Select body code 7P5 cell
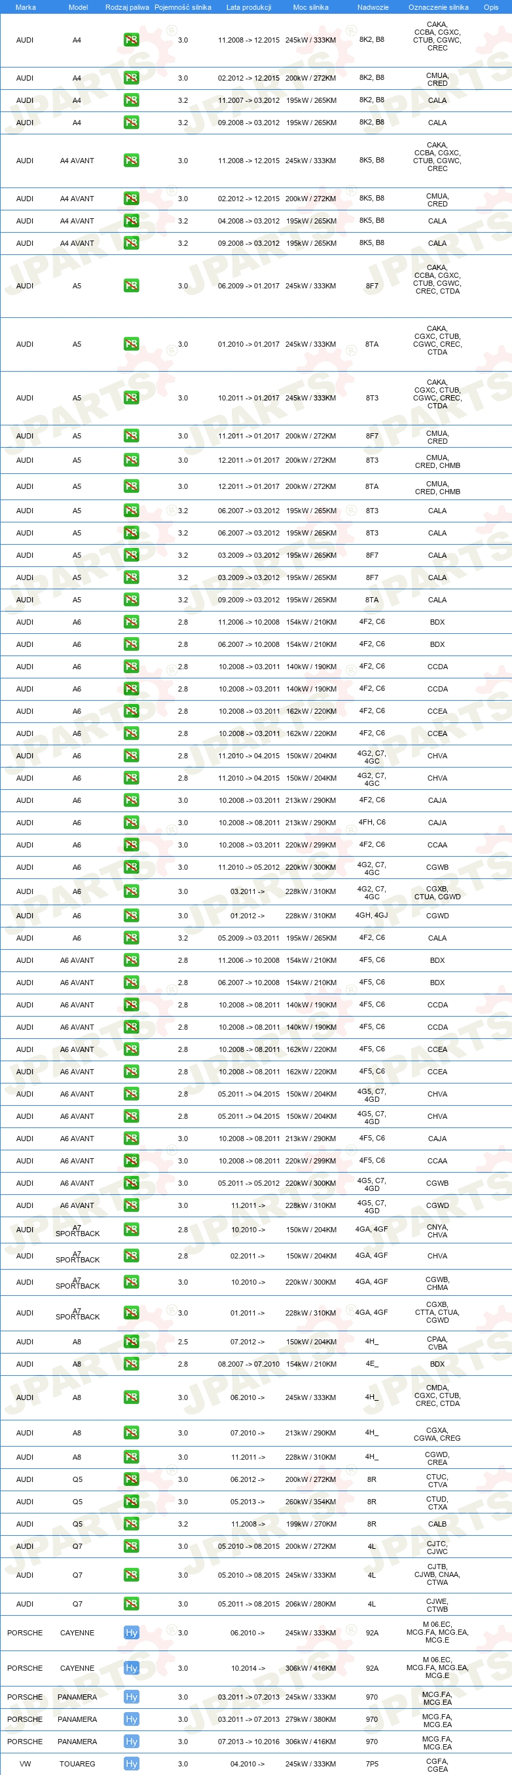The image size is (512, 1775). coord(372,1764)
